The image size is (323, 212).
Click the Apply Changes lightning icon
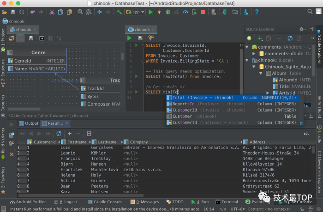coord(159,12)
